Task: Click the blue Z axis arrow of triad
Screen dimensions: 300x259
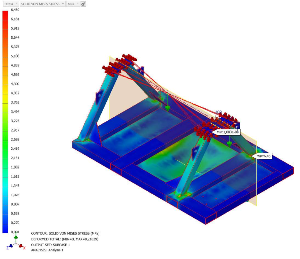Action: click(11, 246)
